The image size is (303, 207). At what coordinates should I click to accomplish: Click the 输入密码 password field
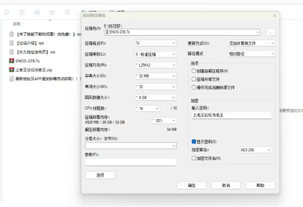pos(232,115)
